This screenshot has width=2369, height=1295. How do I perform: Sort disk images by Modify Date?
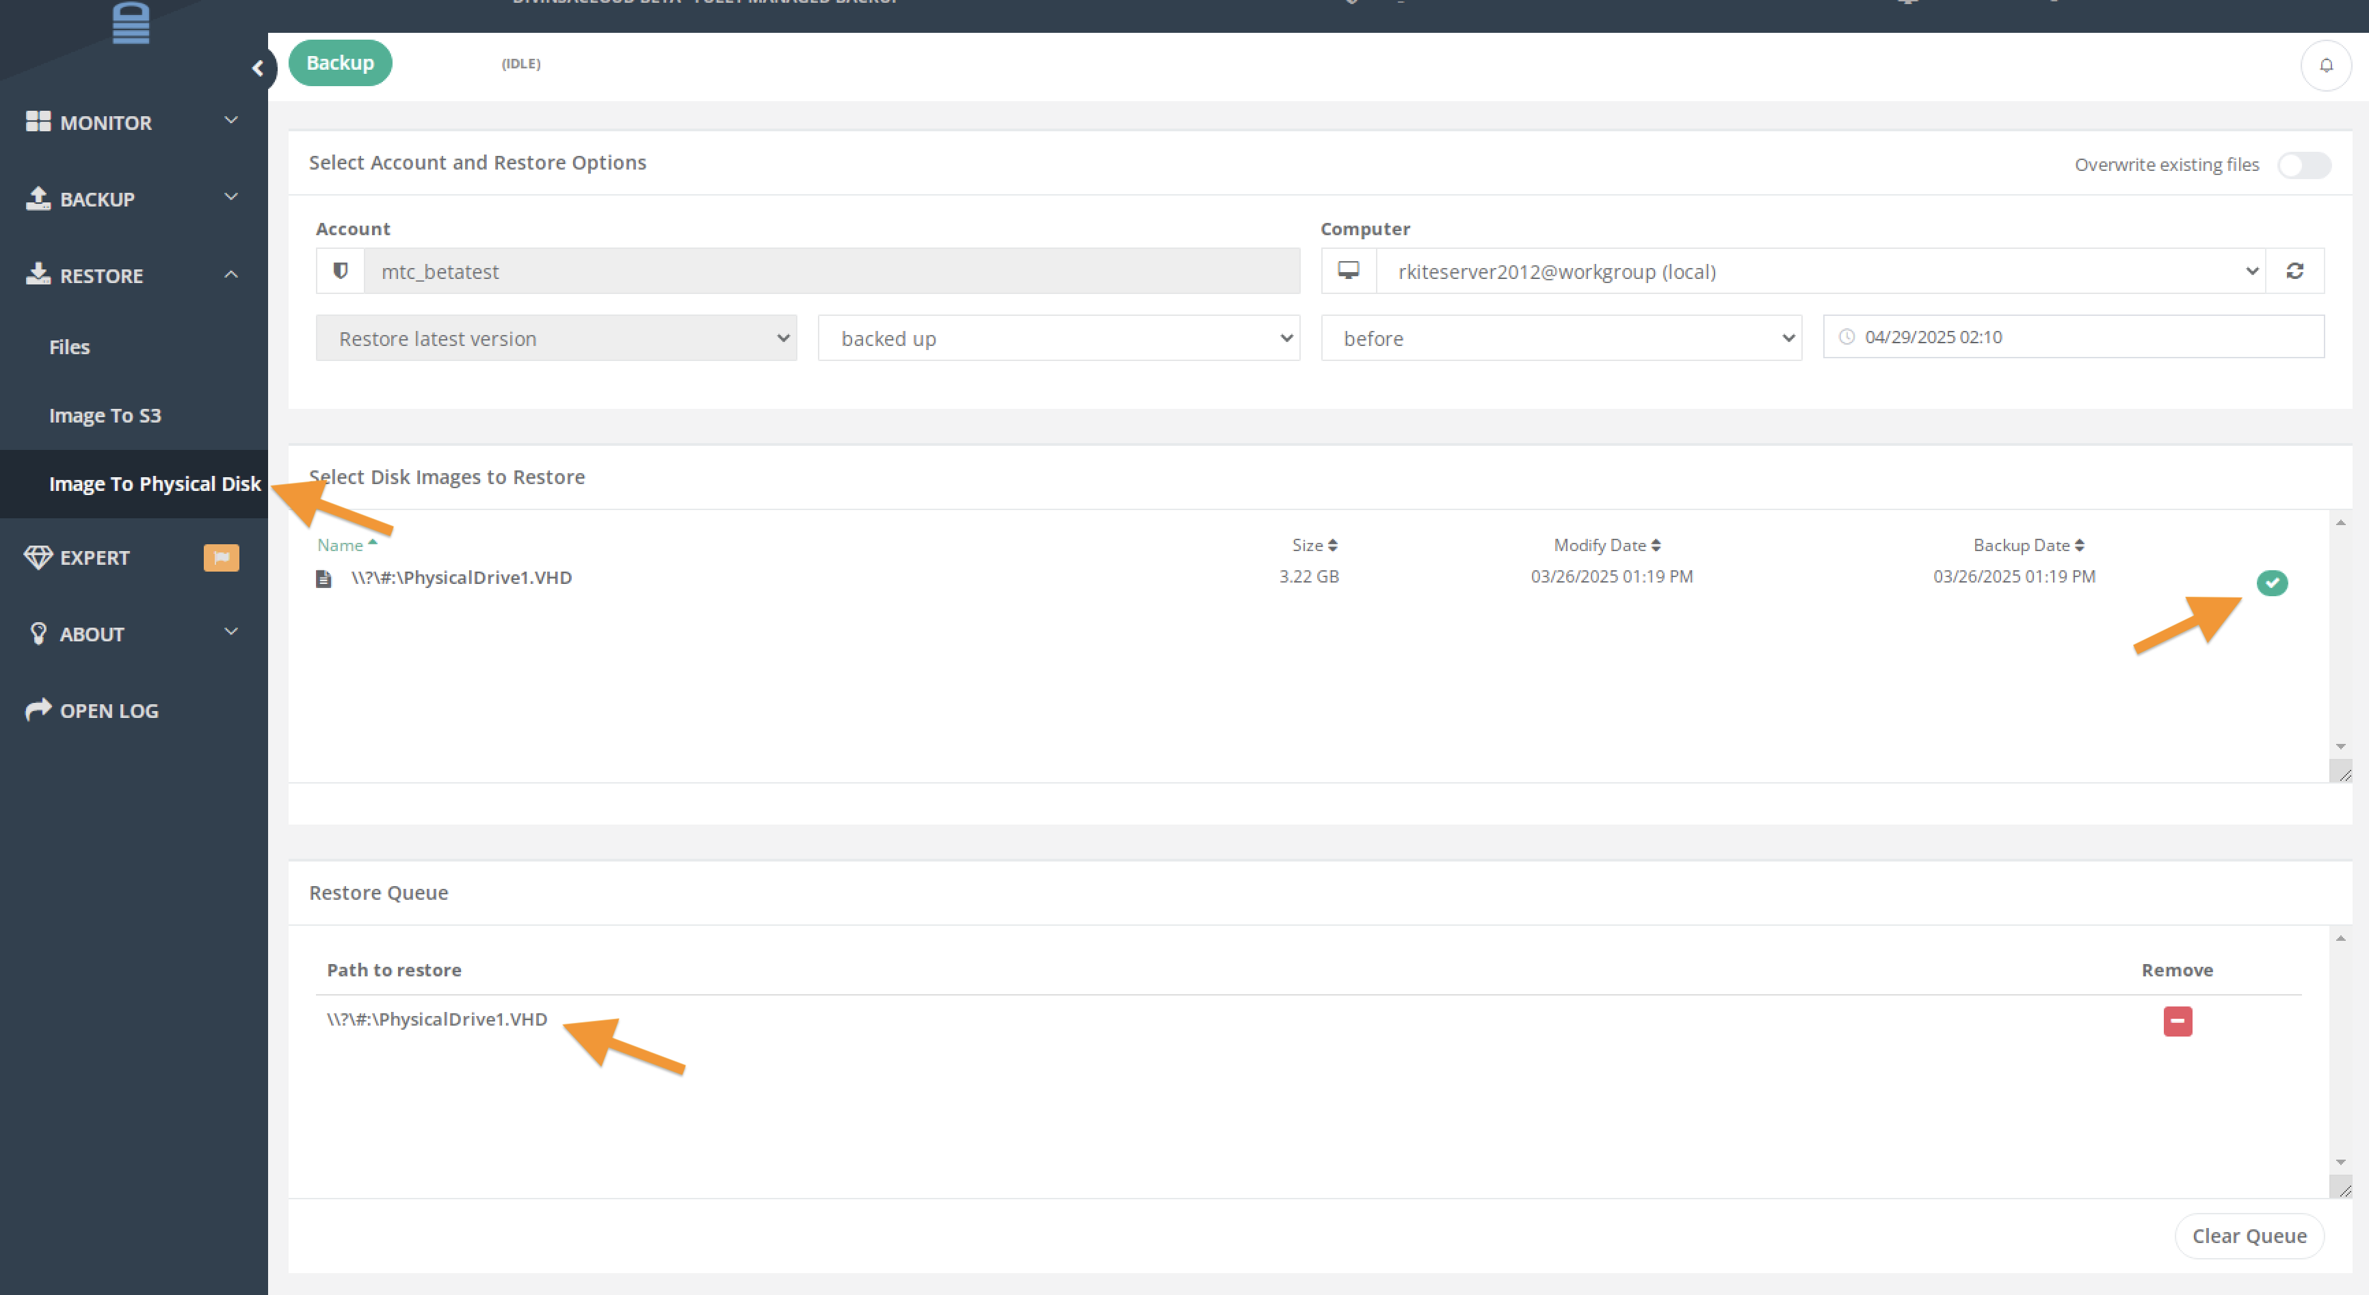point(1606,544)
